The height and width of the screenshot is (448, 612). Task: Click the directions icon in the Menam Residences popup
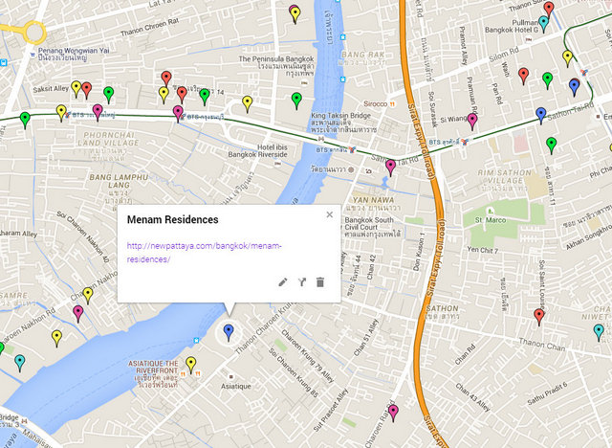302,282
